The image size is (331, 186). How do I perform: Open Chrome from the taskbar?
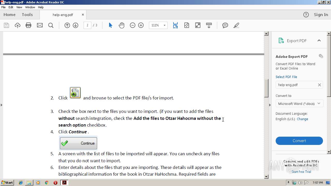point(47,183)
